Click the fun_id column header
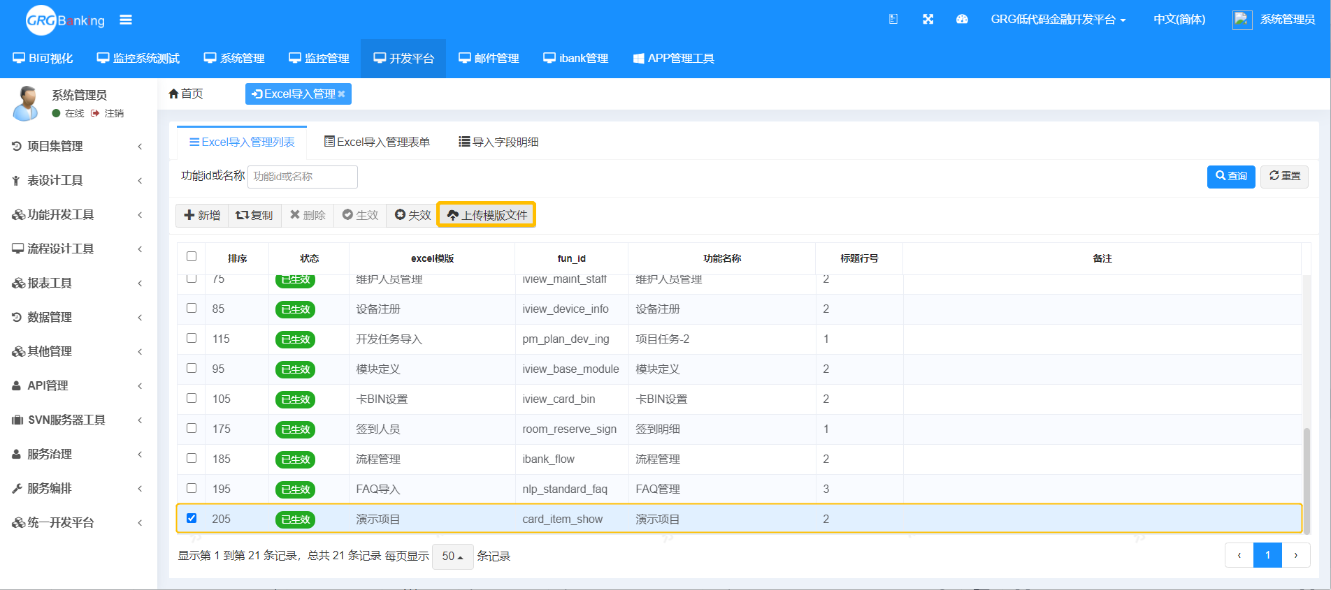Image resolution: width=1331 pixels, height=590 pixels. (571, 258)
